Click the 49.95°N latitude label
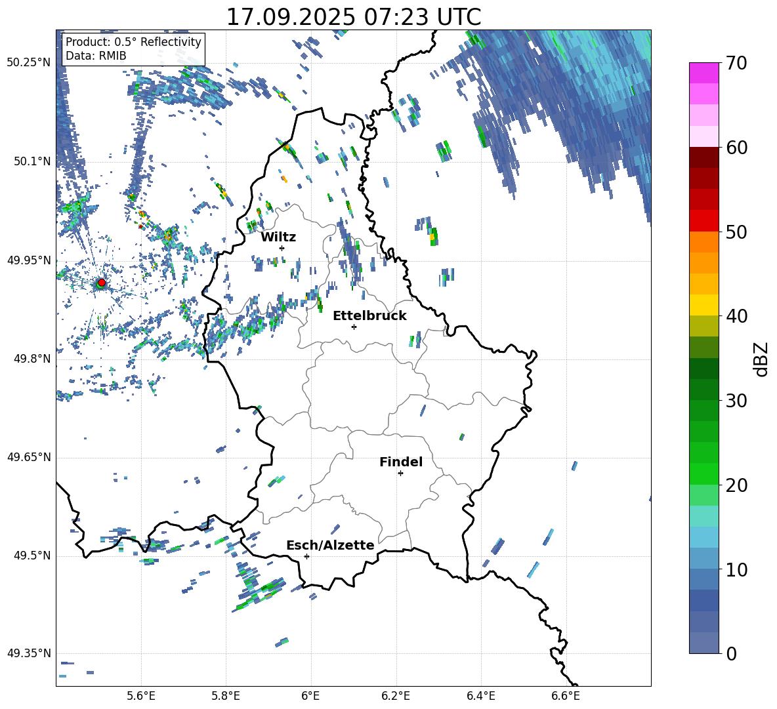This screenshot has width=777, height=709. click(x=29, y=260)
